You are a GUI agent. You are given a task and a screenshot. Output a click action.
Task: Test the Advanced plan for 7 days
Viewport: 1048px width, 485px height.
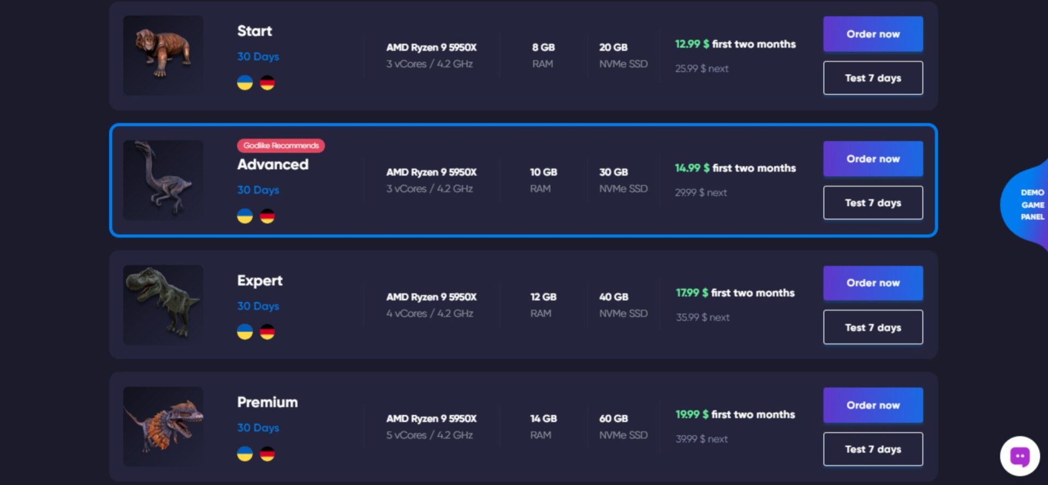[x=873, y=203]
